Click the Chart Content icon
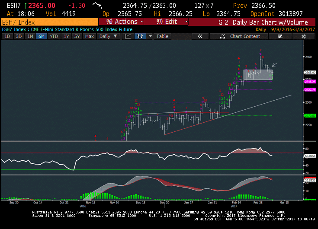318x229 pixels. pos(222,36)
